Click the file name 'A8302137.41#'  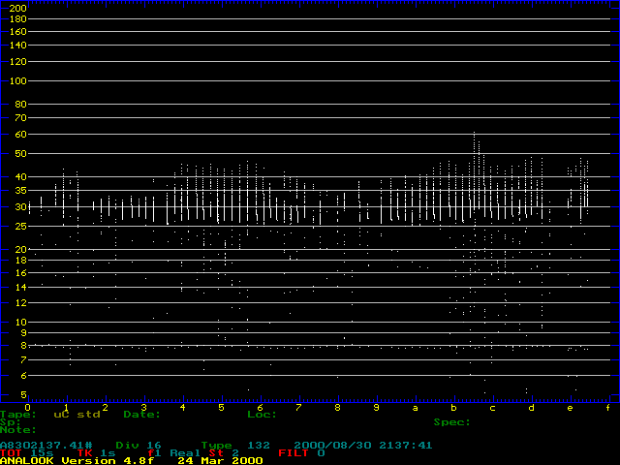(46, 446)
